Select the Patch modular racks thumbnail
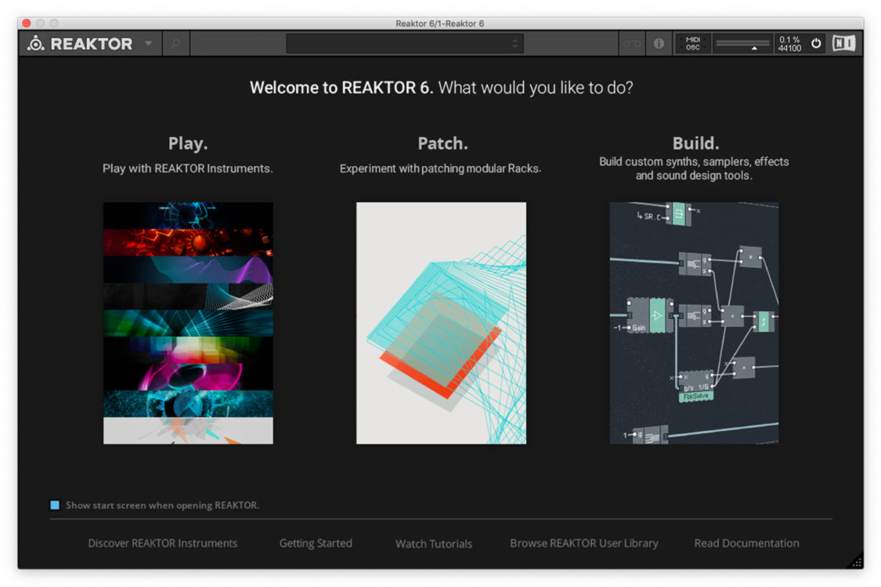881x587 pixels. 441,323
